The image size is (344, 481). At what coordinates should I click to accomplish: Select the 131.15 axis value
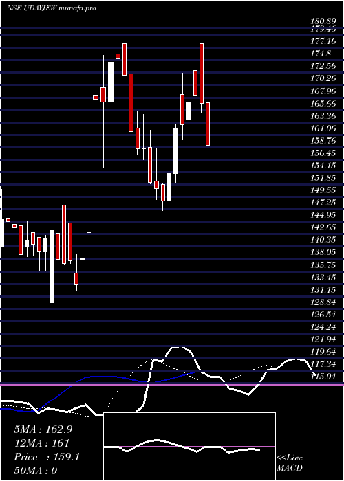pos(323,290)
